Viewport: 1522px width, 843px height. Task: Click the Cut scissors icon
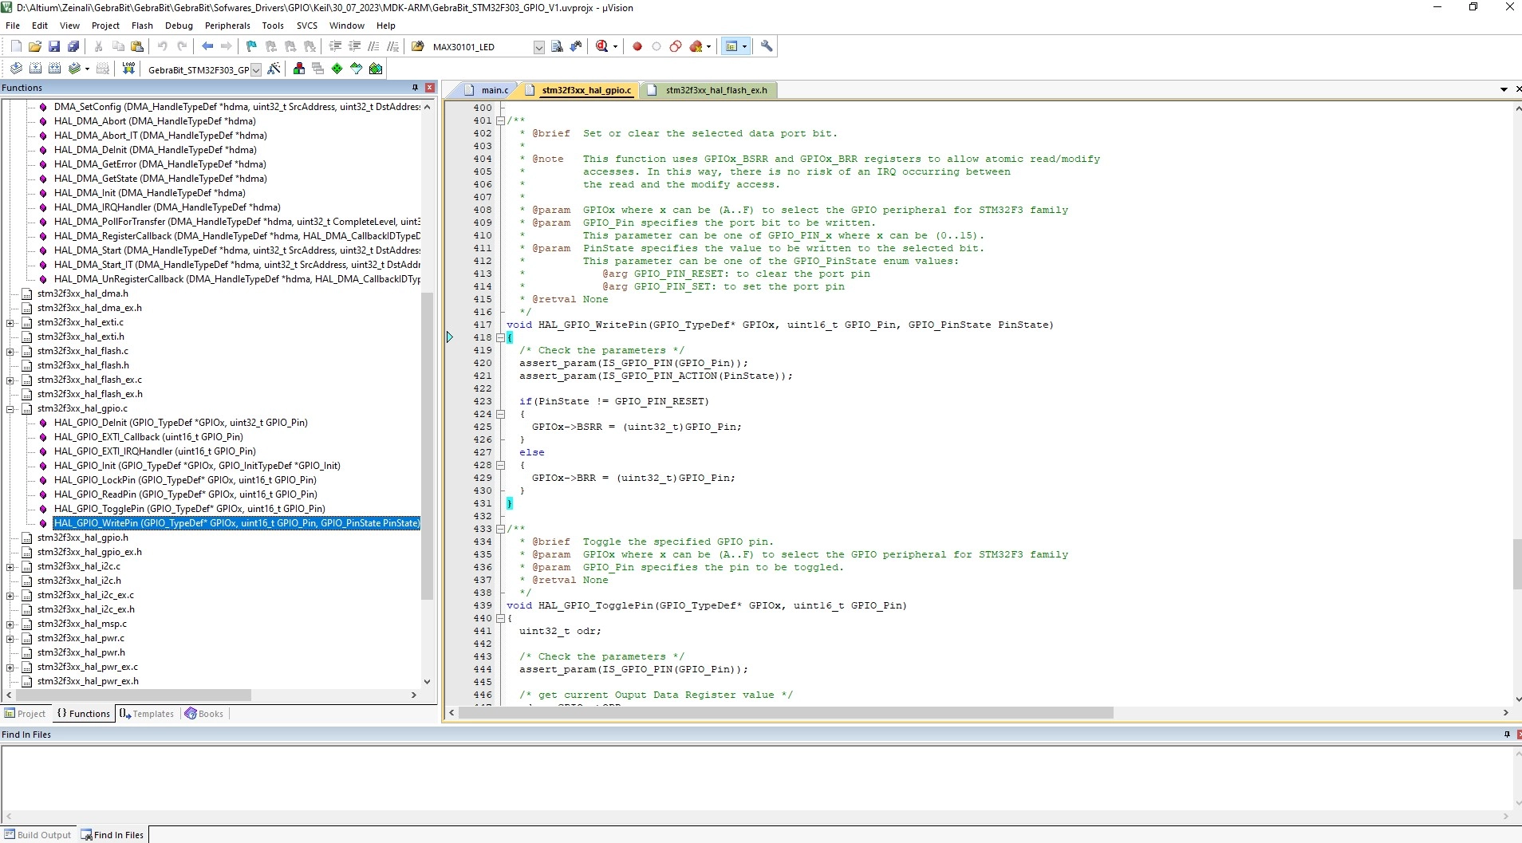point(99,46)
